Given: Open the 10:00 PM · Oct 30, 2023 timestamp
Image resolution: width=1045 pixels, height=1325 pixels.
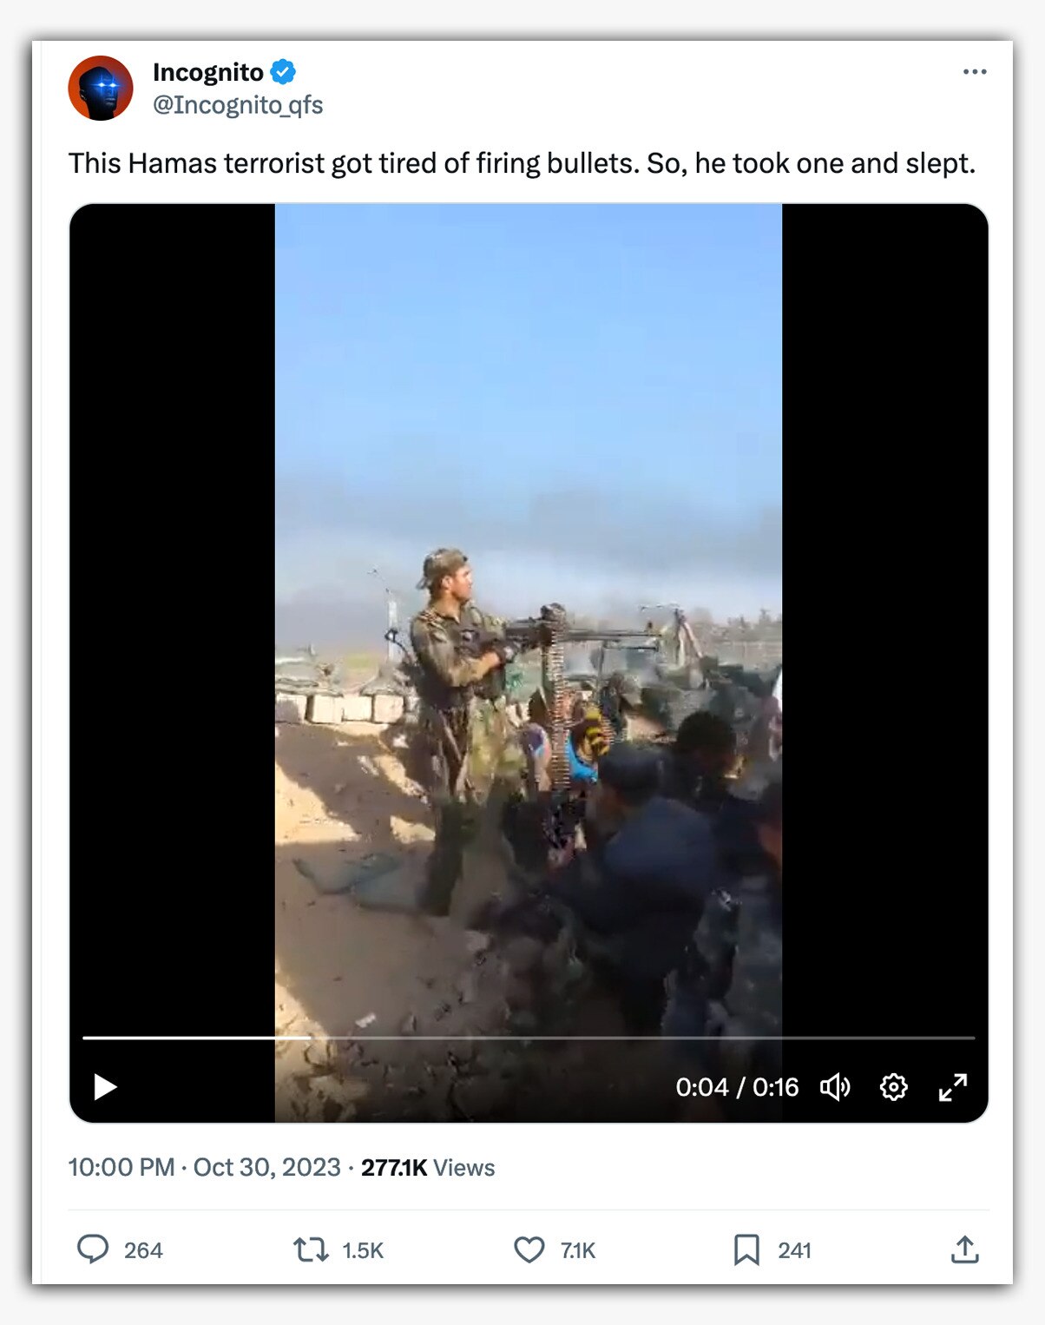Looking at the screenshot, I should (x=205, y=1167).
